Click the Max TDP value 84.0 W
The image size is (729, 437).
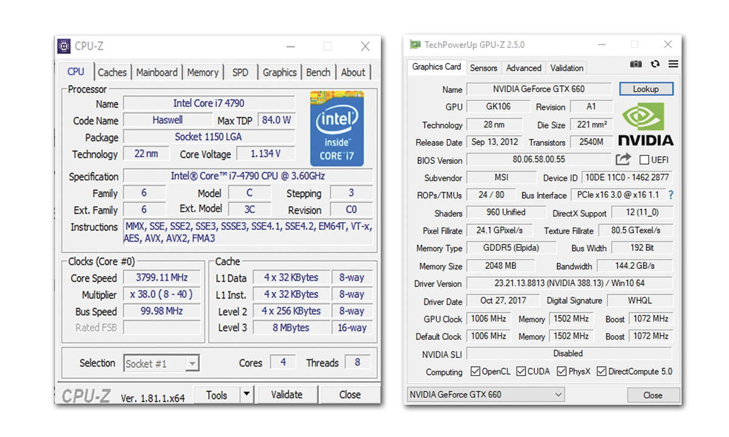pyautogui.click(x=276, y=120)
